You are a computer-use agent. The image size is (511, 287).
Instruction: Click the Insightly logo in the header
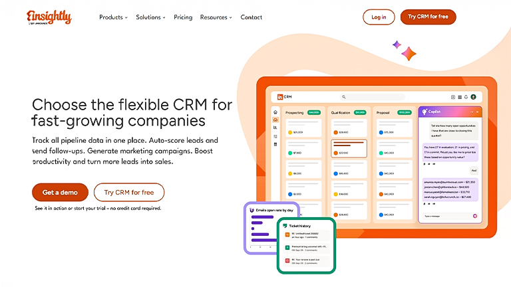click(x=49, y=17)
